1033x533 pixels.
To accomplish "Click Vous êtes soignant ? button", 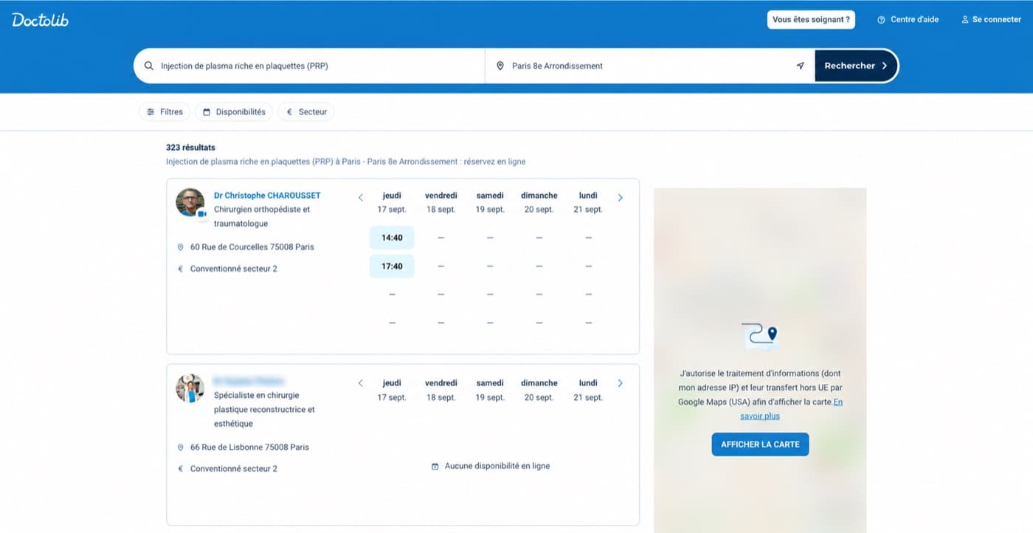I will tap(811, 20).
